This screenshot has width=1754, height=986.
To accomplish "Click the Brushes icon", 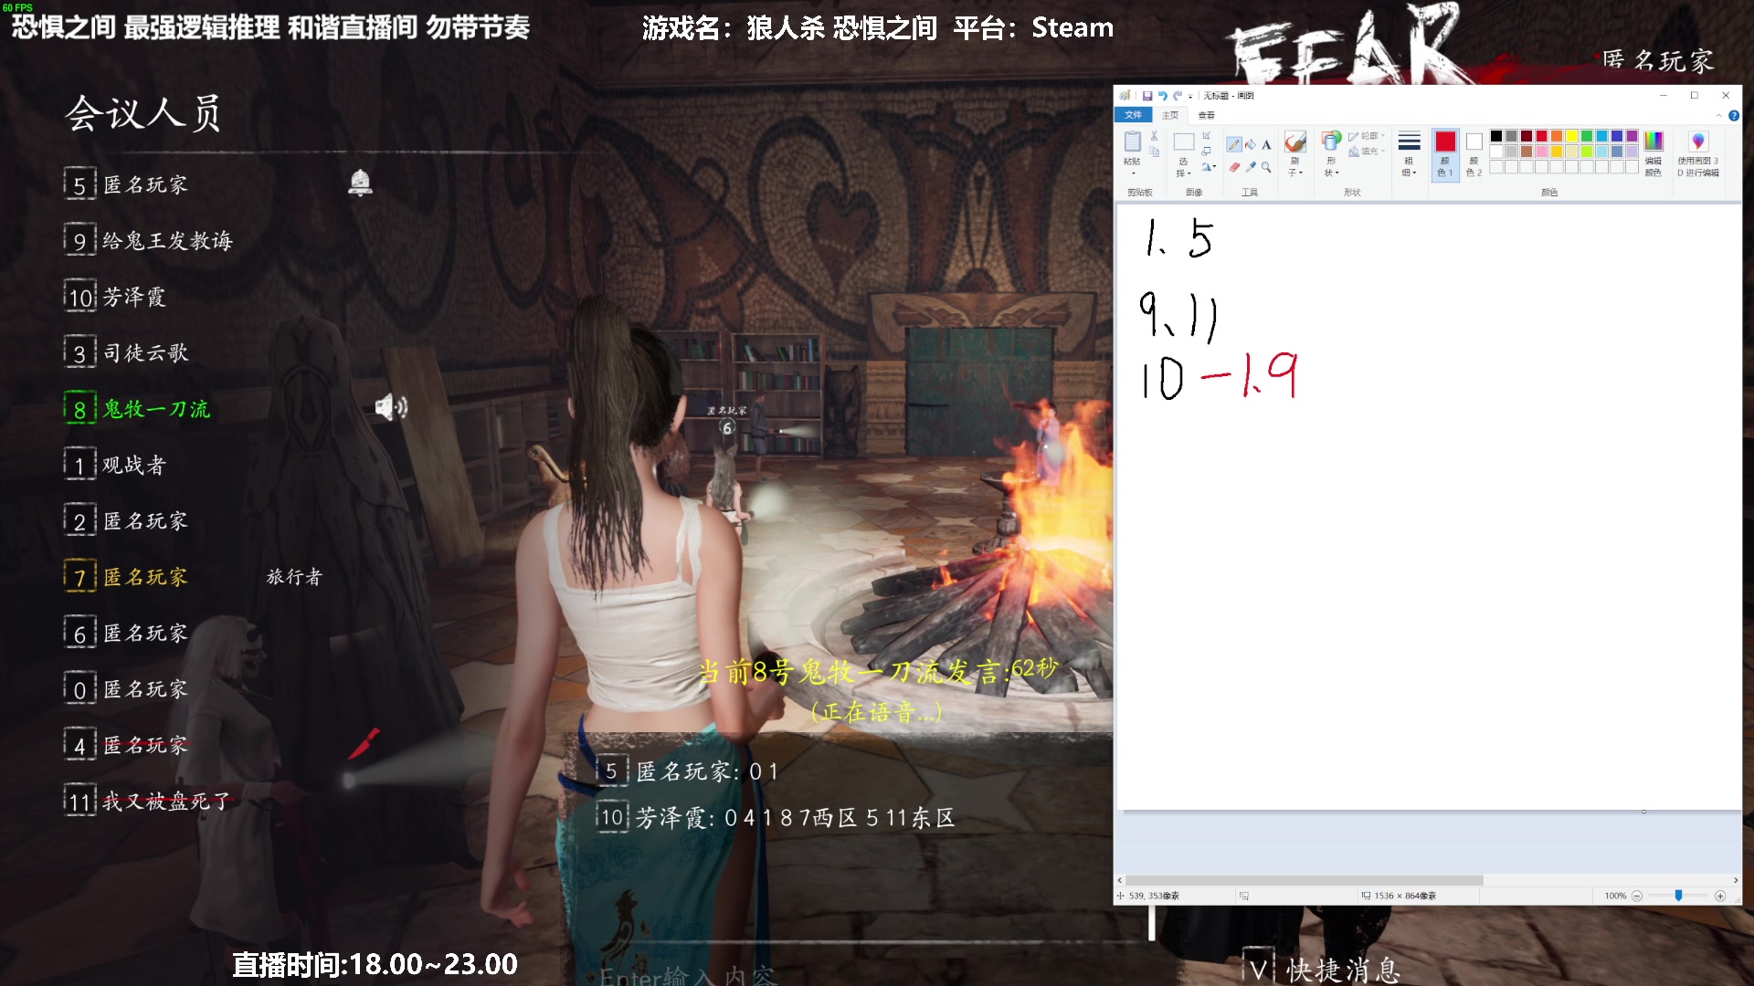I will pyautogui.click(x=1294, y=142).
